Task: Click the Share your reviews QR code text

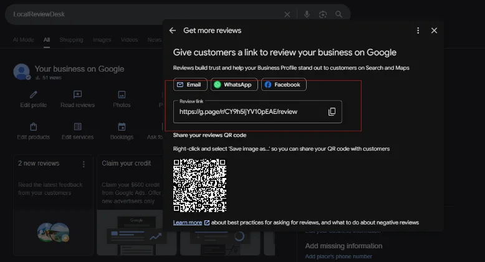Action: click(x=209, y=135)
